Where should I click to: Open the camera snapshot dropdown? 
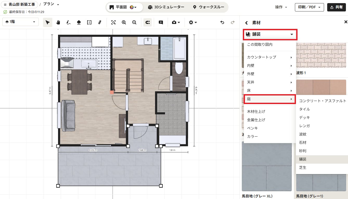coord(176,22)
